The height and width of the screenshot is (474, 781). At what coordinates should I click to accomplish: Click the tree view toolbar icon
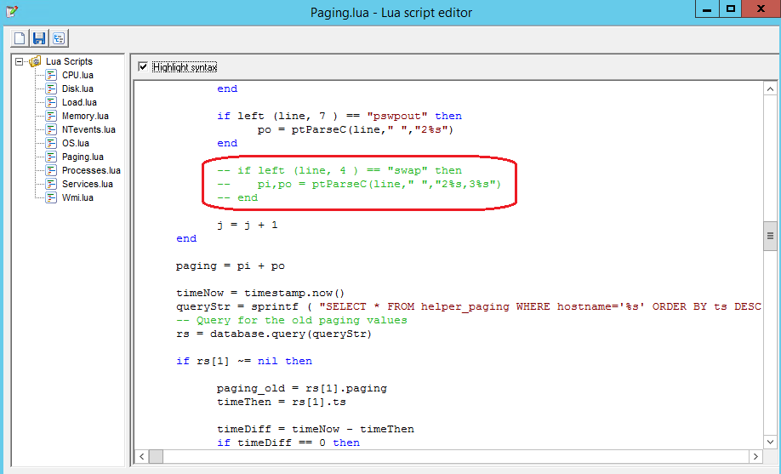(x=58, y=38)
